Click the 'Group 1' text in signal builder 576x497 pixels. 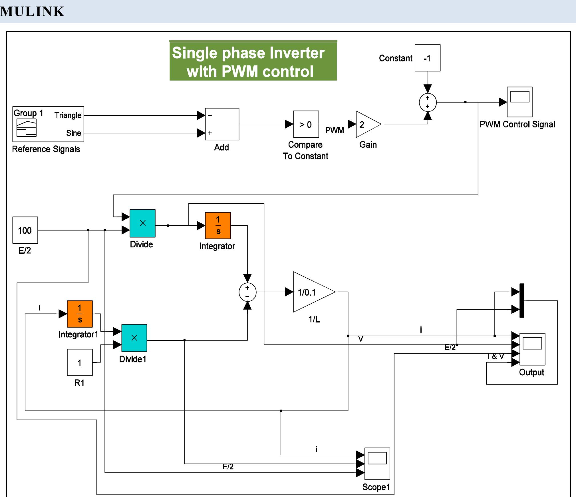(x=28, y=113)
